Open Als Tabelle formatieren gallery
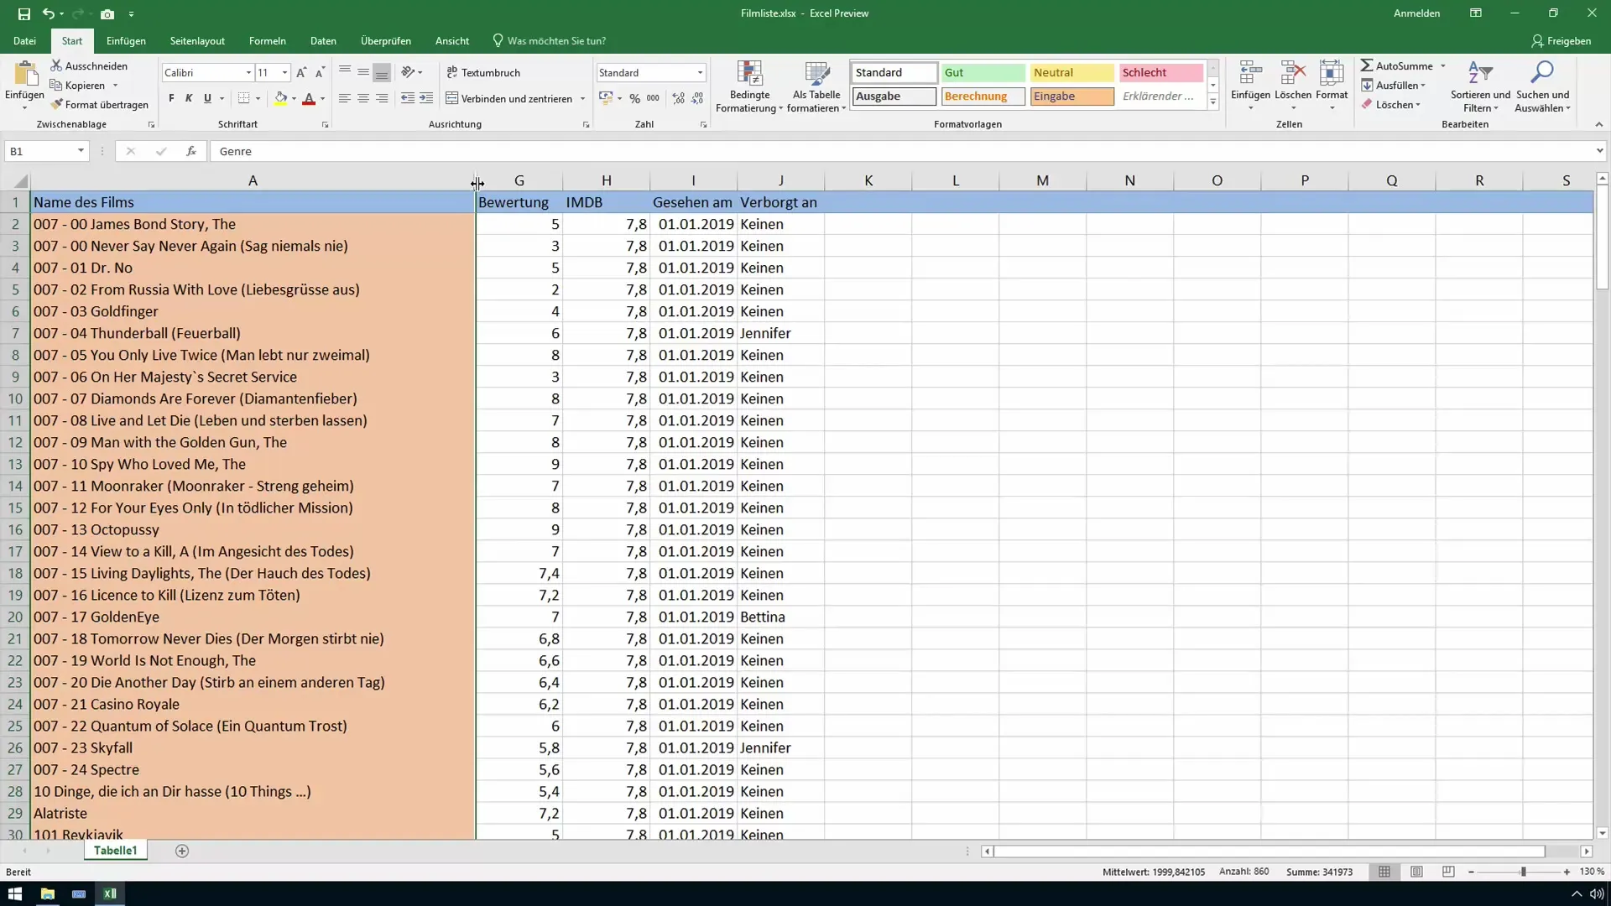Image resolution: width=1611 pixels, height=906 pixels. click(x=816, y=86)
